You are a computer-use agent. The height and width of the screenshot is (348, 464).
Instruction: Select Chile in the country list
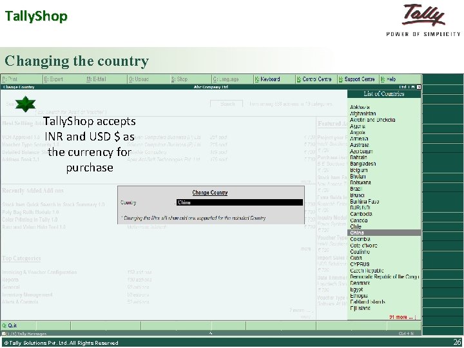click(x=355, y=227)
